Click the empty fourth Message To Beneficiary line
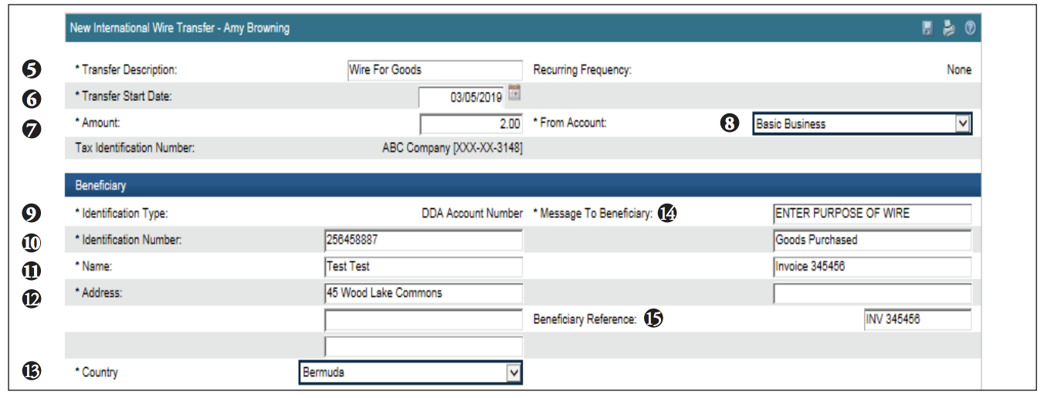Screen dimensions: 1044x398 [x=873, y=293]
